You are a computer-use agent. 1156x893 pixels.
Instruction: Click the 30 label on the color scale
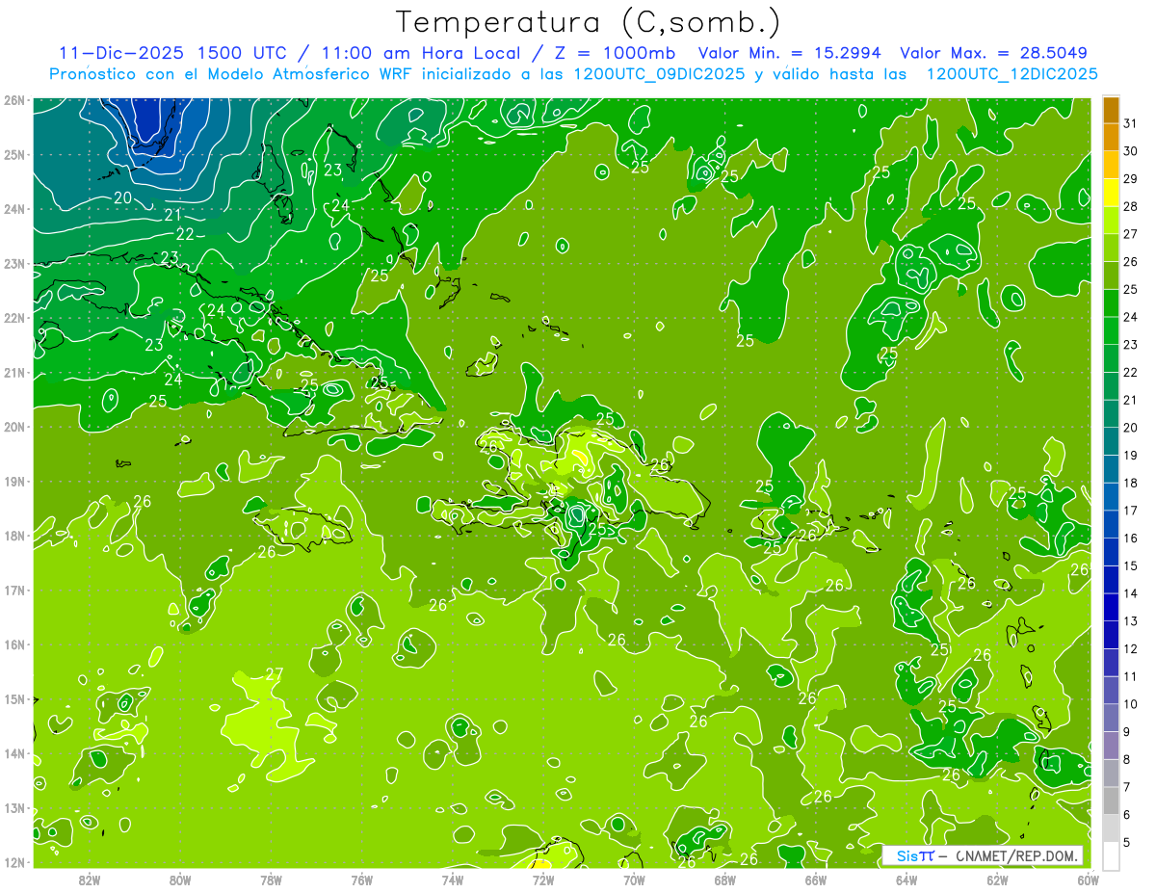(1131, 151)
